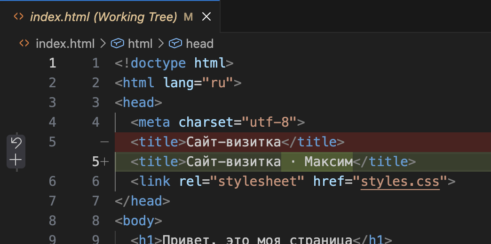Screen dimensions: 491x244
Task: Open the html breadcrumb element
Action: (x=140, y=44)
